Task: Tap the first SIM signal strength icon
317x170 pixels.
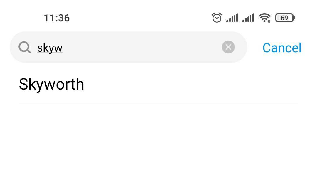Action: [x=232, y=18]
